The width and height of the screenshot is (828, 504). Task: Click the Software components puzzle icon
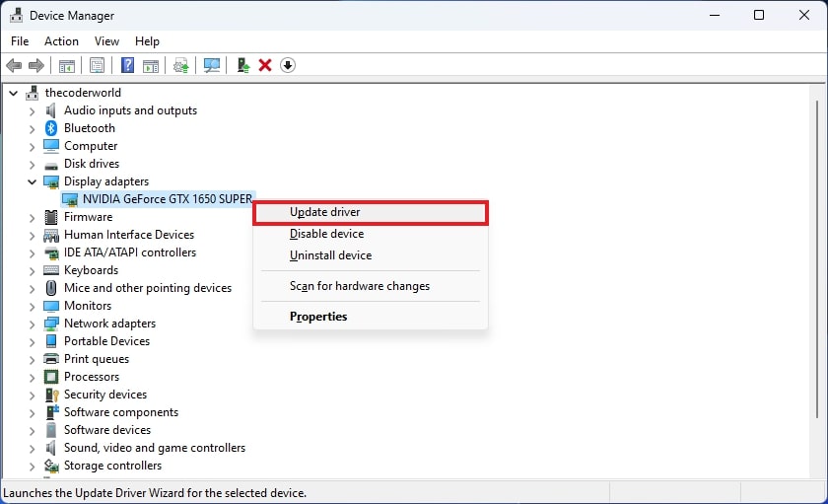click(x=51, y=412)
